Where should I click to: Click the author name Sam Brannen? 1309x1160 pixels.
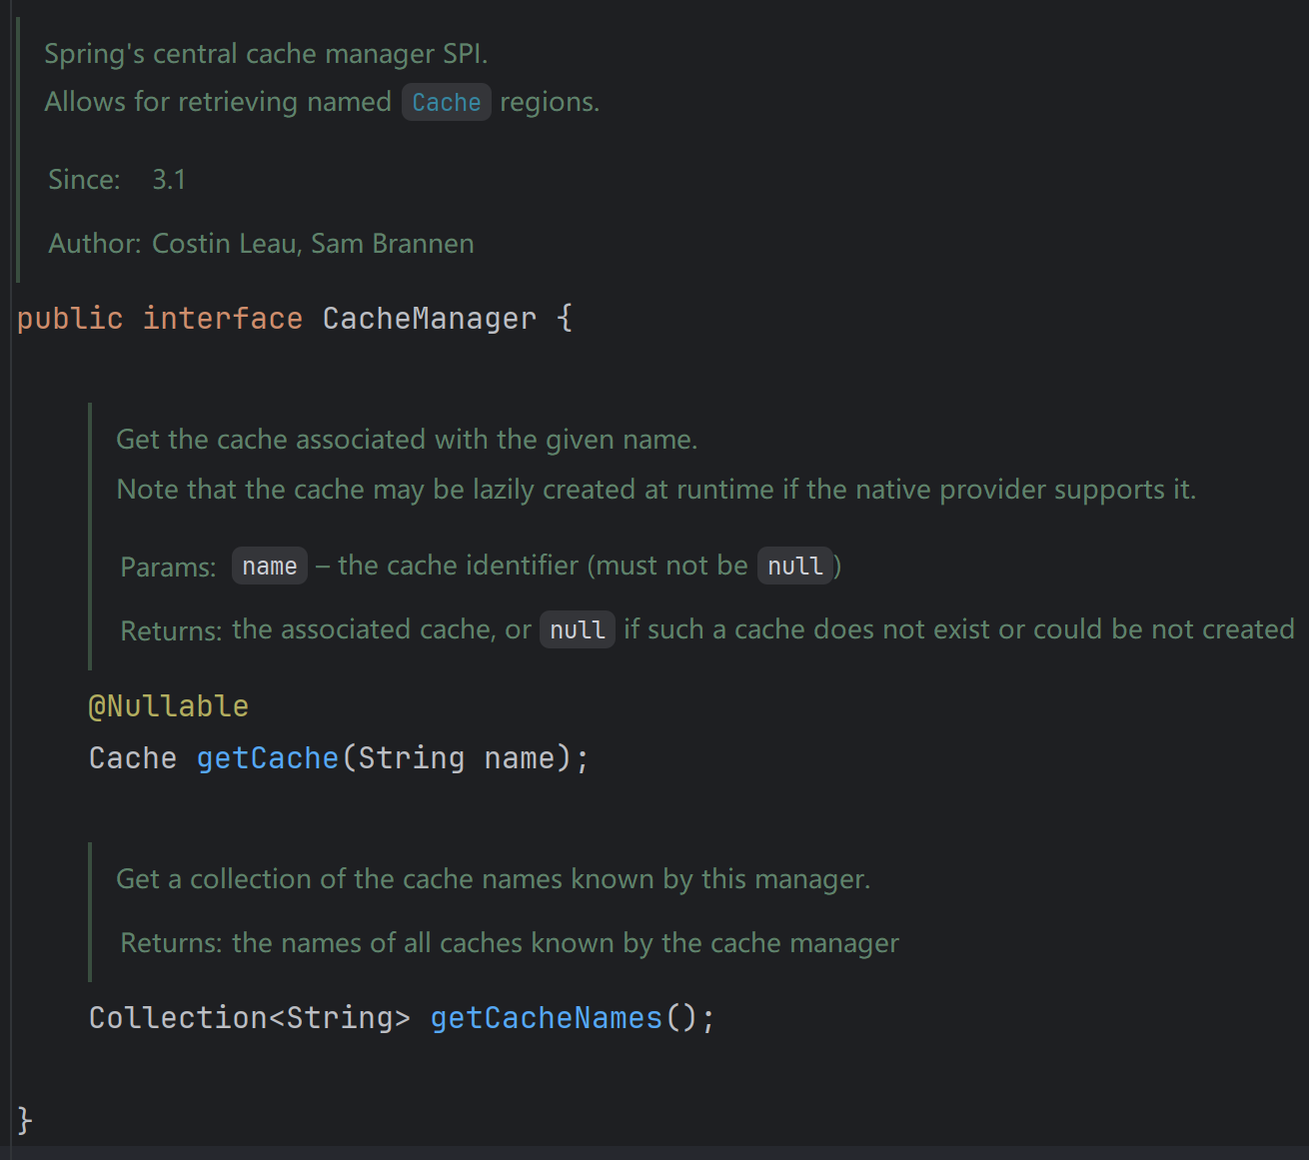(392, 244)
